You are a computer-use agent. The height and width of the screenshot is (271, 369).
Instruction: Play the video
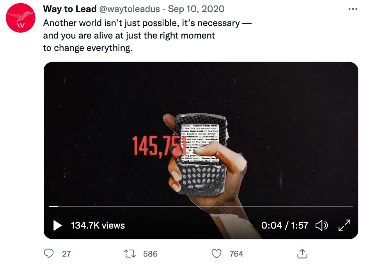pos(57,225)
